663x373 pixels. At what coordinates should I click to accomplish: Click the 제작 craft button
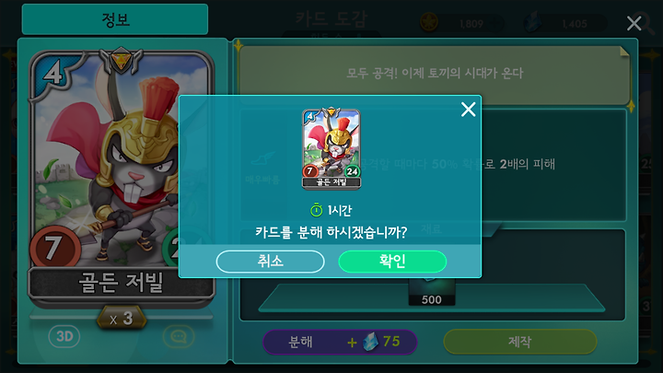coord(520,342)
